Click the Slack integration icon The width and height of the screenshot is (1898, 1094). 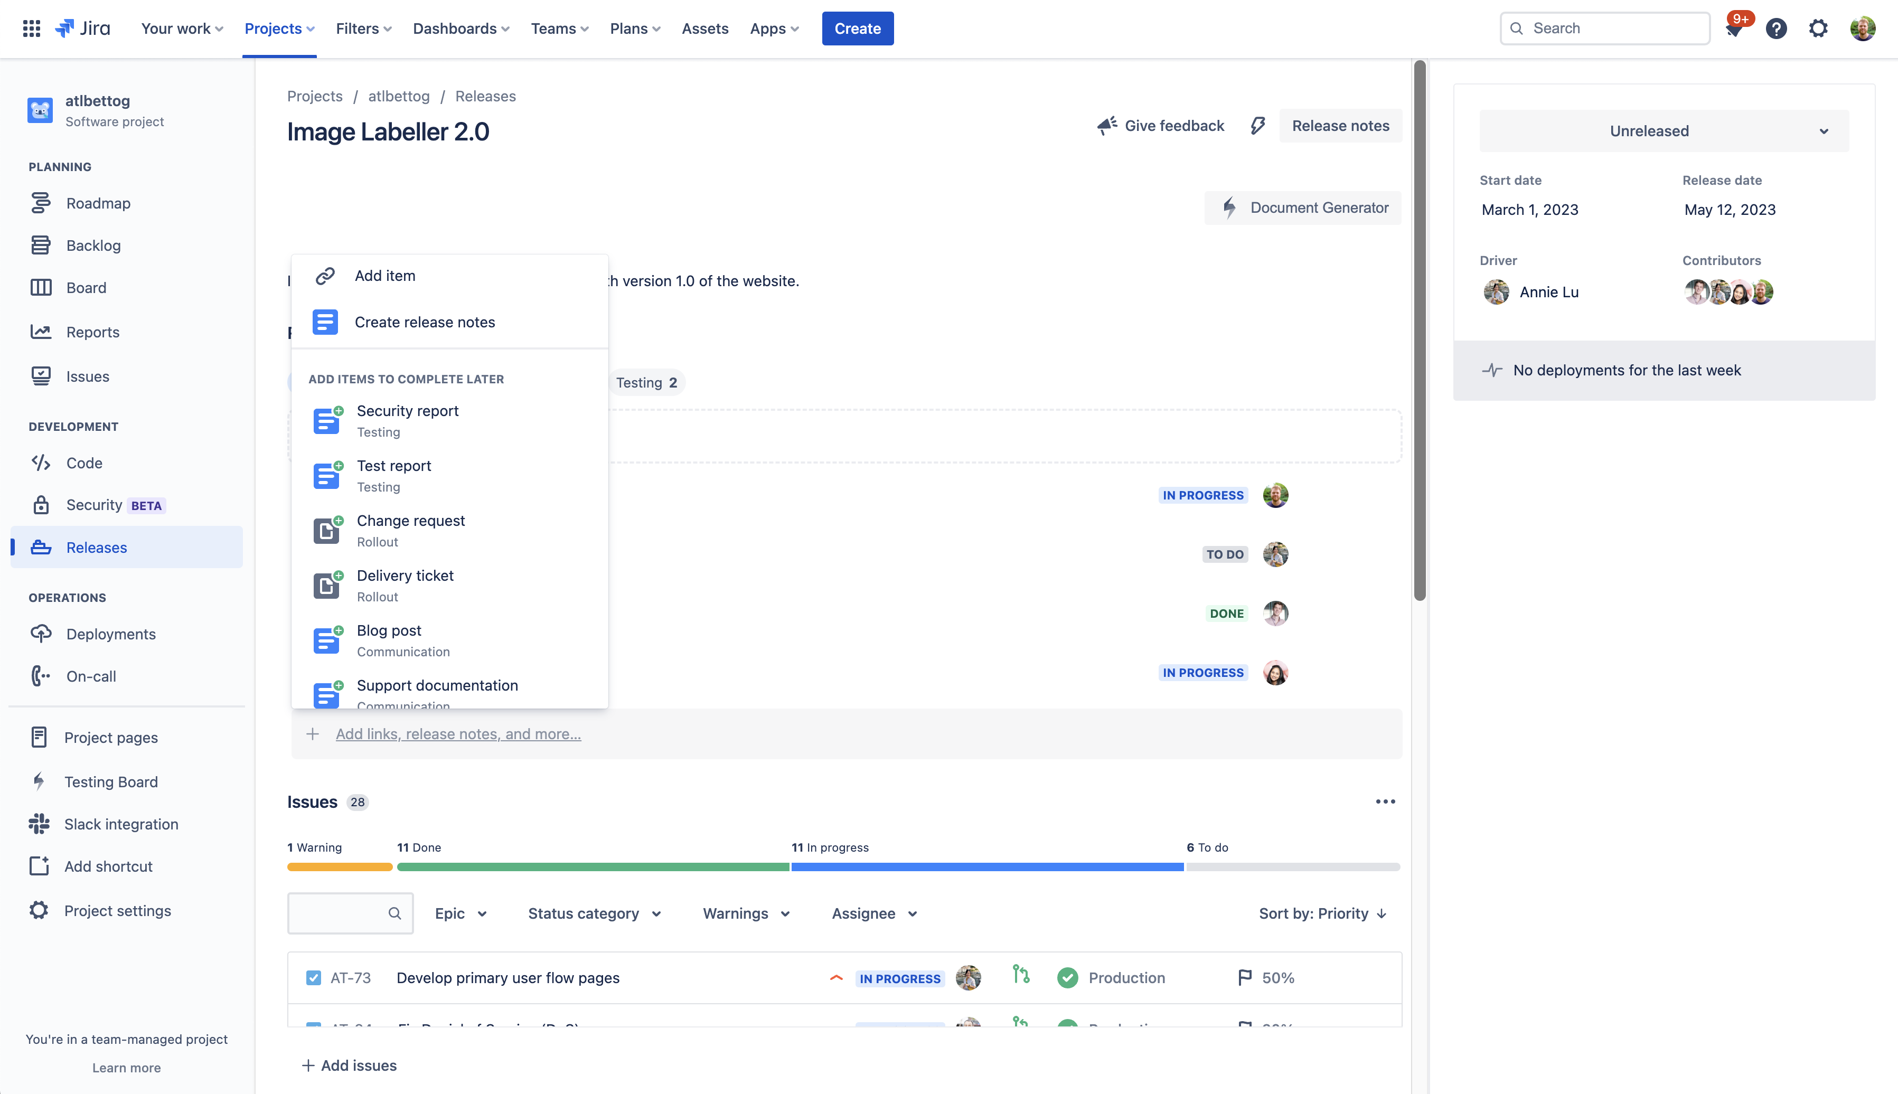click(x=40, y=824)
